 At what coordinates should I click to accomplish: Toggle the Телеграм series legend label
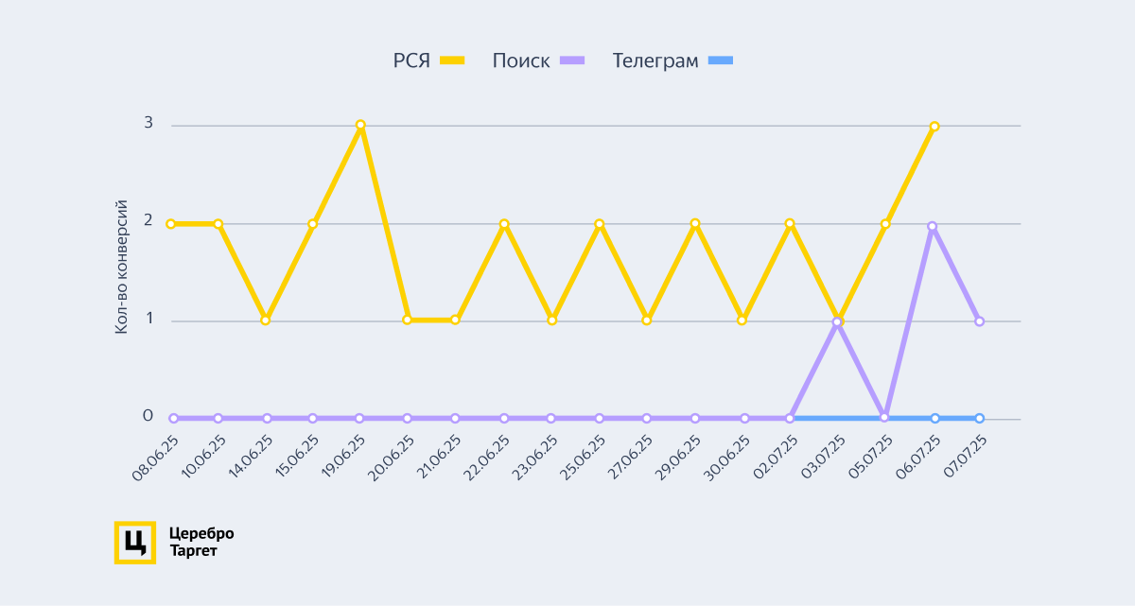pos(655,61)
